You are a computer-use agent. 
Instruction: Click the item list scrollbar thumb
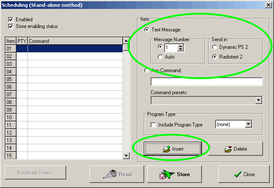pyautogui.click(x=126, y=48)
